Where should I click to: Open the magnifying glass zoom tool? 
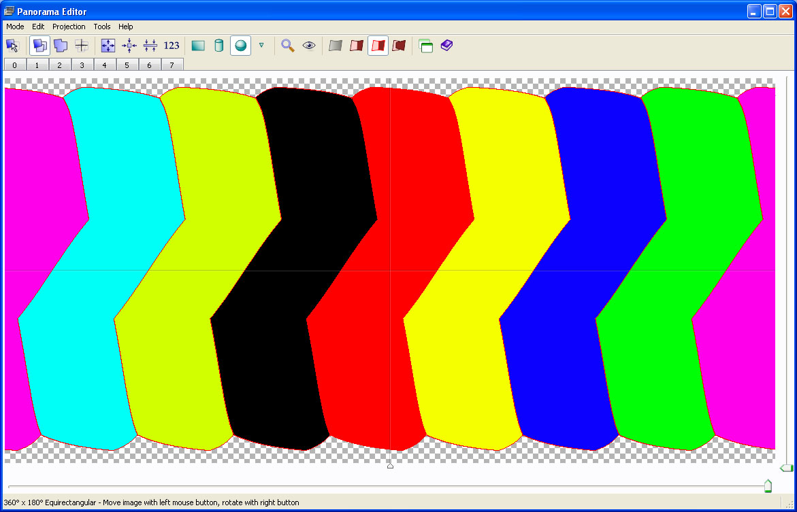coord(288,46)
